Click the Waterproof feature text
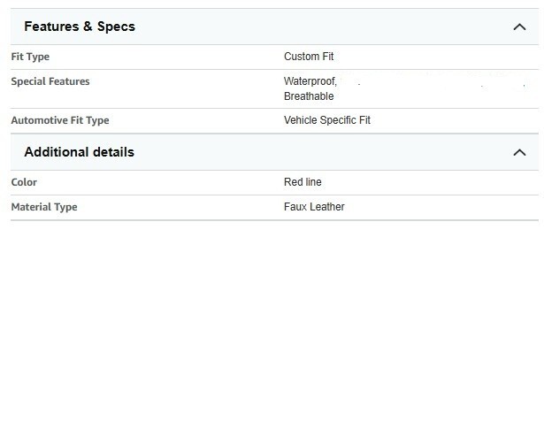This screenshot has width=544, height=436. point(310,81)
